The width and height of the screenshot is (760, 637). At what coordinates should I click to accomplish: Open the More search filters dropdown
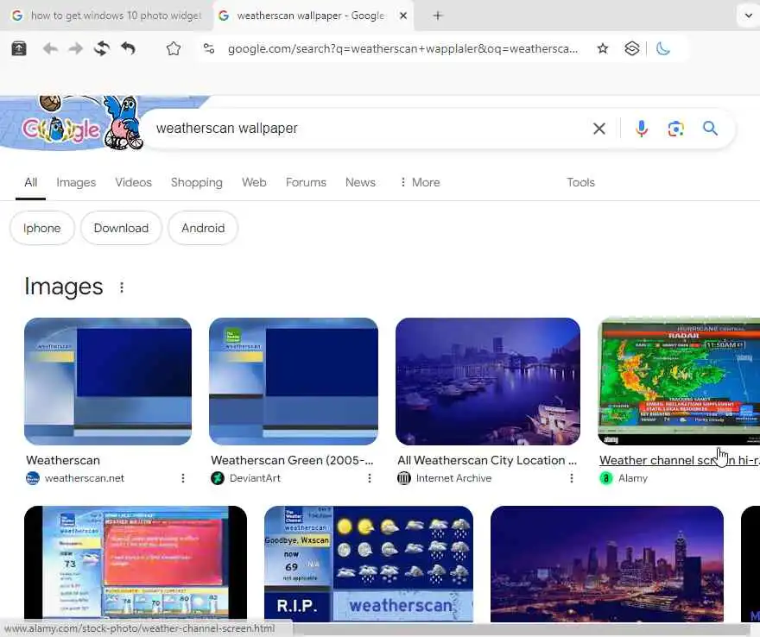click(x=420, y=182)
